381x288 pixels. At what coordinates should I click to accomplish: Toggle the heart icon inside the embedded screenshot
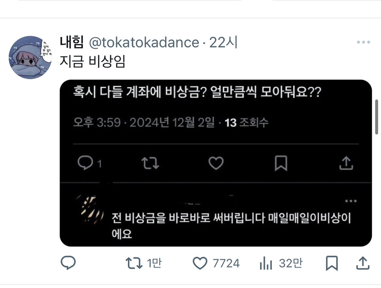pos(216,162)
